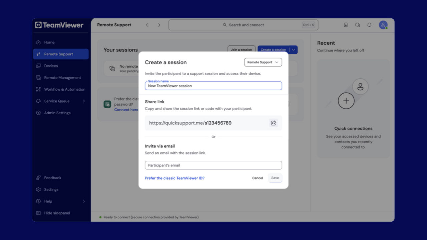Open the Remote Support type dropdown

263,62
